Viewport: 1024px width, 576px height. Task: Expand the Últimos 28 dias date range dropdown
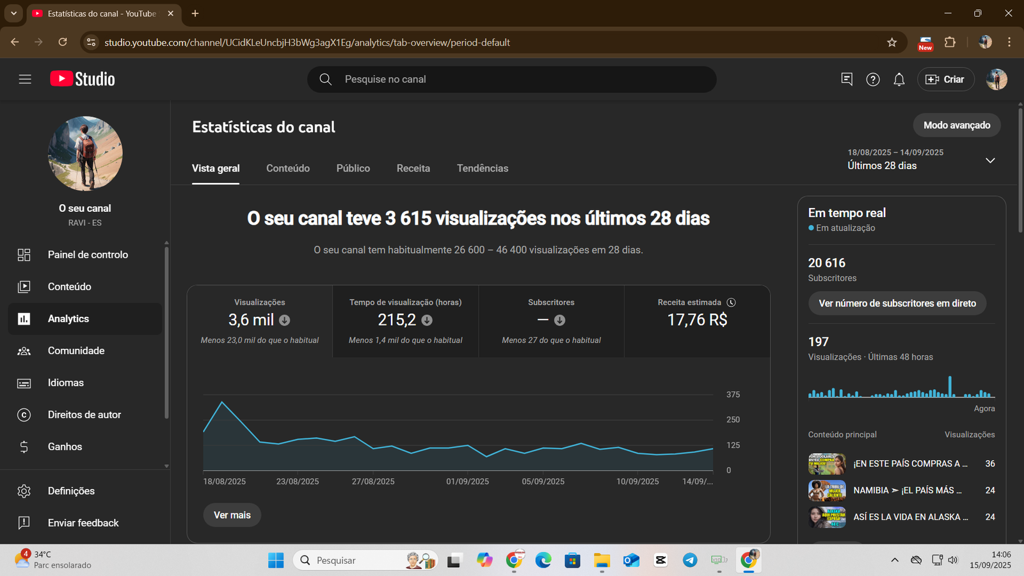pos(989,160)
